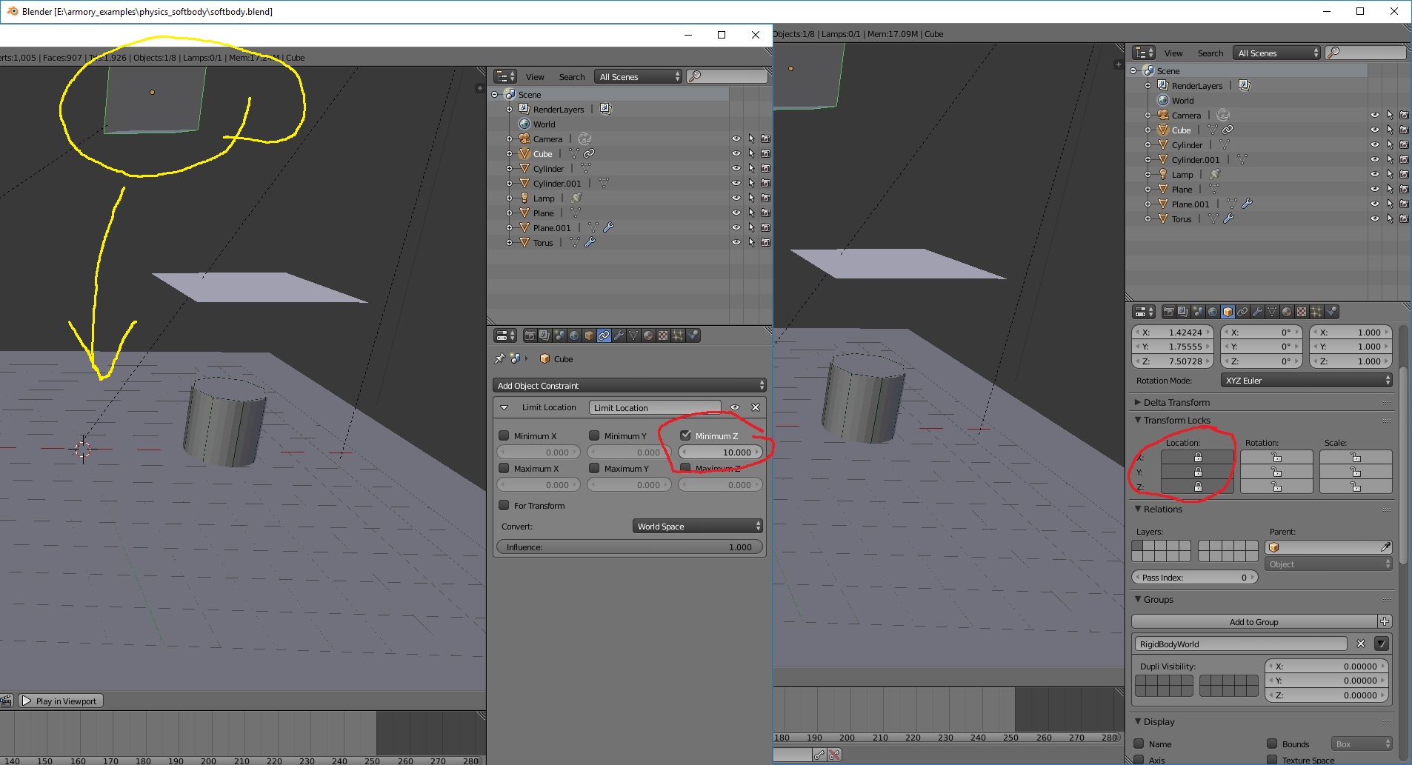Toggle the Camera visibility eye in outliner

736,138
